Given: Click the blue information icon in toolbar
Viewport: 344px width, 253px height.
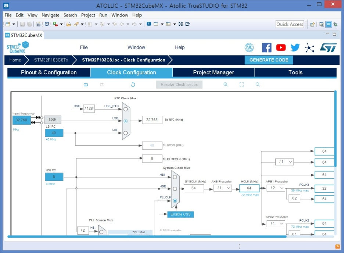Looking at the screenshot, I should [149, 24].
